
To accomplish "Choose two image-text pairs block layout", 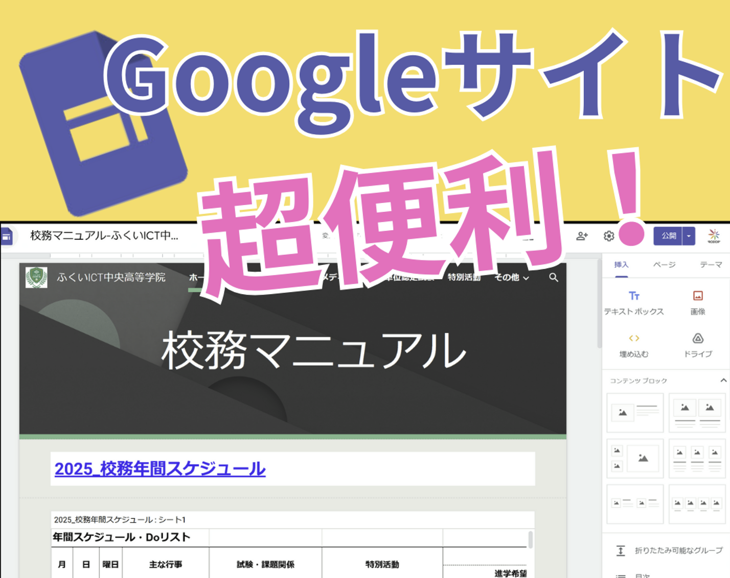I will pos(635,504).
